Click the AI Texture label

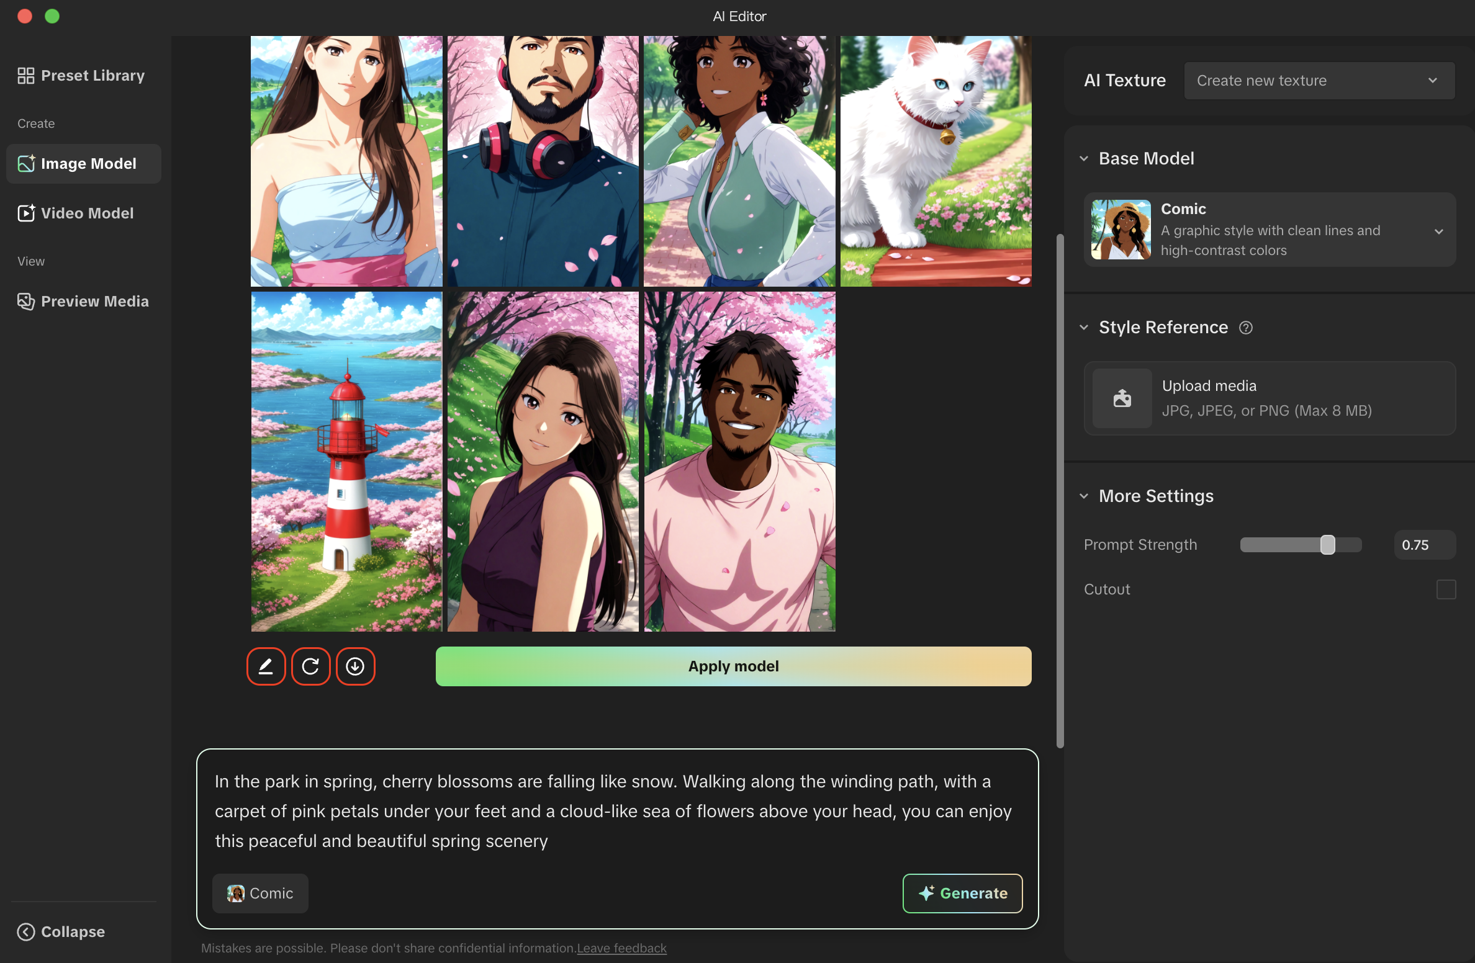coord(1124,81)
